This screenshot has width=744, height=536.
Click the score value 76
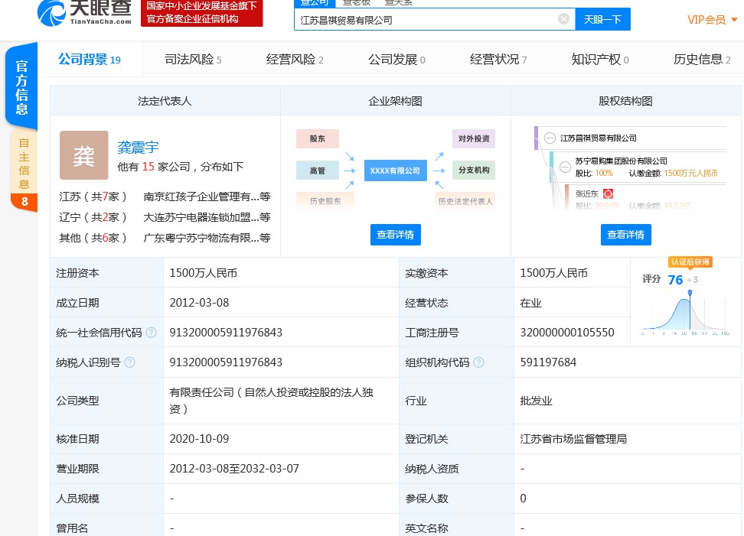click(x=675, y=280)
